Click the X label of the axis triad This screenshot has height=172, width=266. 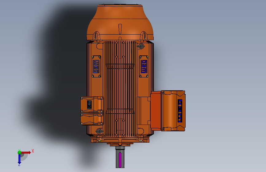[x=33, y=151]
